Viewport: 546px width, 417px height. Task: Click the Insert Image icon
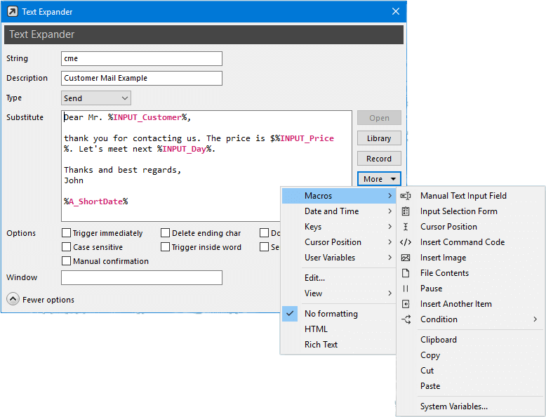(x=406, y=258)
